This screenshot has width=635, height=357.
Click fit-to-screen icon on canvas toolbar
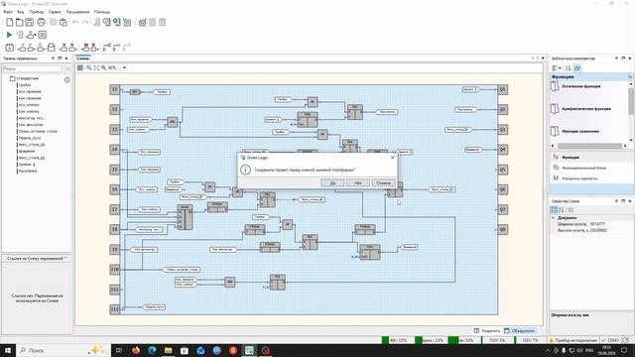[x=96, y=67]
